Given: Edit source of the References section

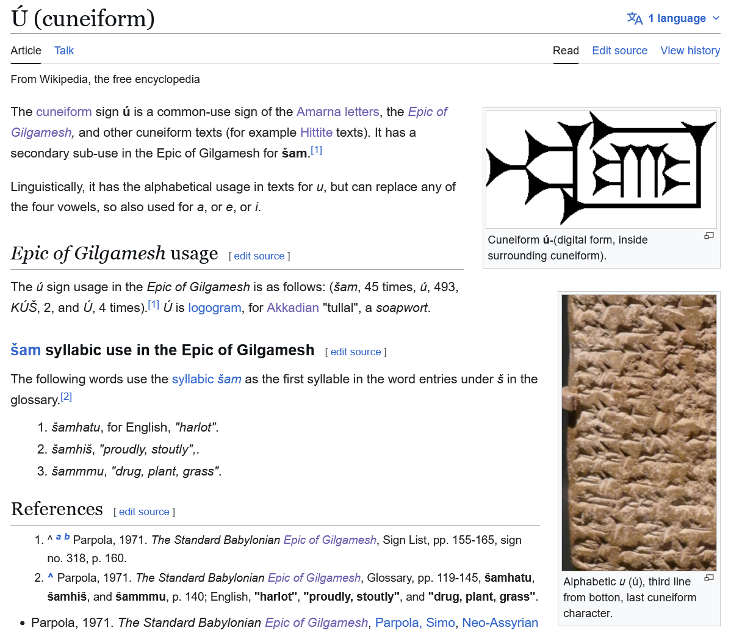Looking at the screenshot, I should pyautogui.click(x=144, y=512).
